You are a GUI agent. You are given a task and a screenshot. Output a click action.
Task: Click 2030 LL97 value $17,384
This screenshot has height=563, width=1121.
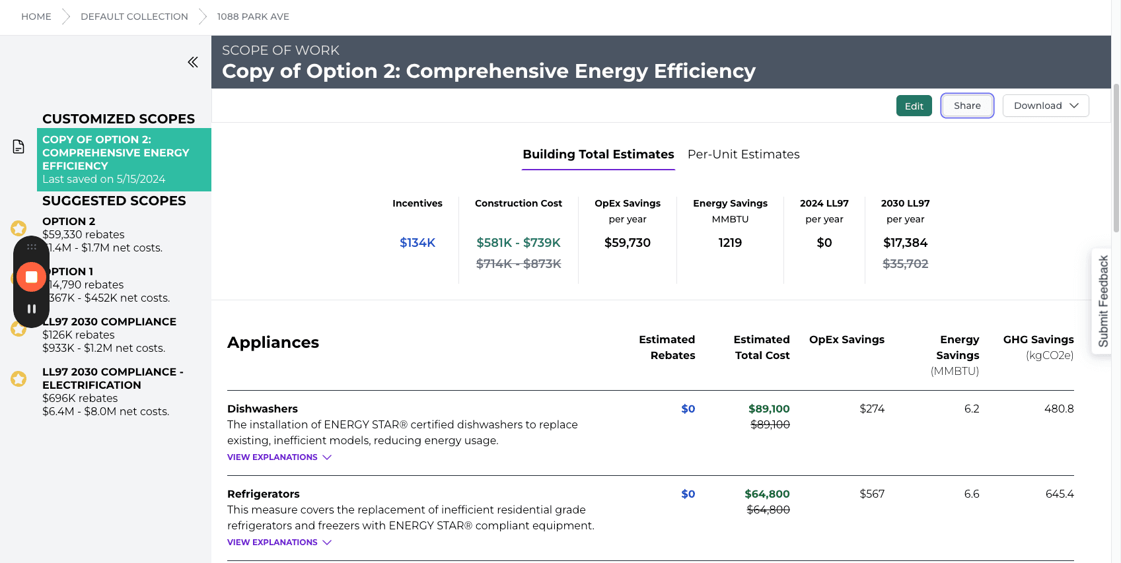905,243
